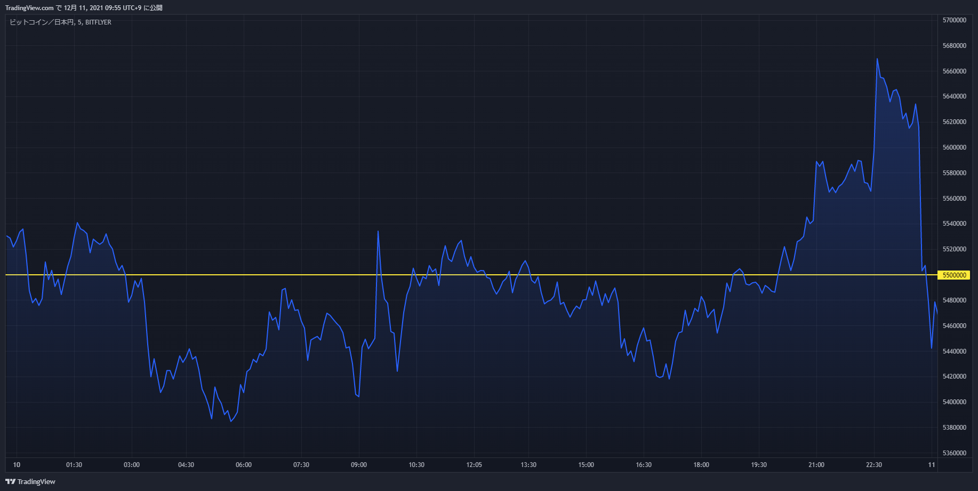
Task: Click the 01:30 time axis label
Action: pyautogui.click(x=74, y=465)
